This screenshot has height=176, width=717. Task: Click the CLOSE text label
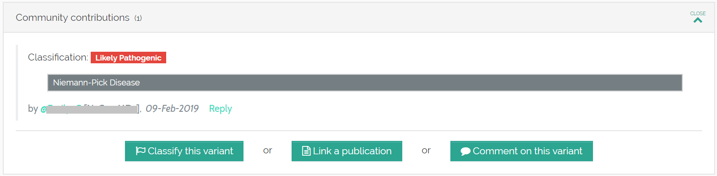[698, 13]
